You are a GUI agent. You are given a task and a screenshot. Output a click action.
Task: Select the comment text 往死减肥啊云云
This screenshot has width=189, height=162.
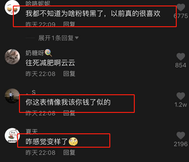(50, 63)
